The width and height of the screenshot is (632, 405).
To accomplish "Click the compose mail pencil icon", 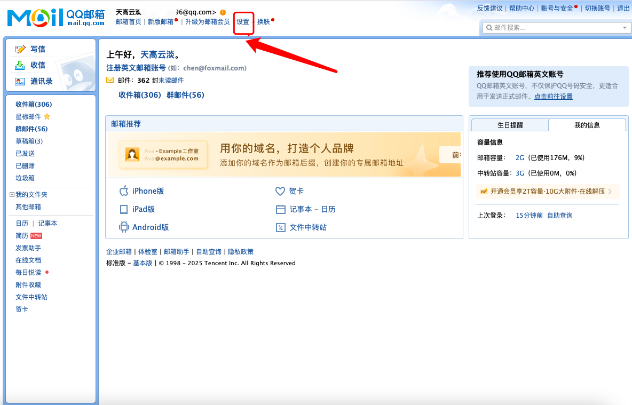I will coord(20,49).
